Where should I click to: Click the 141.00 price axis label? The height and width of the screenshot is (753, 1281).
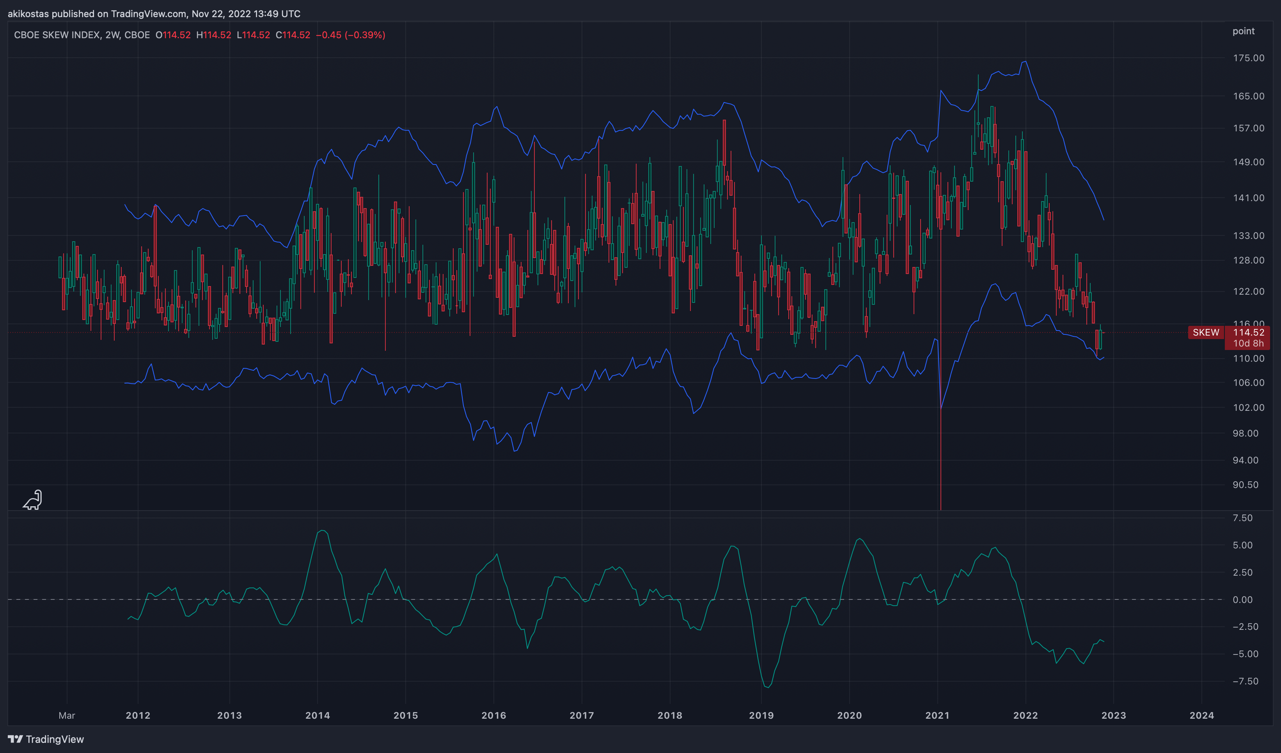[x=1249, y=198]
